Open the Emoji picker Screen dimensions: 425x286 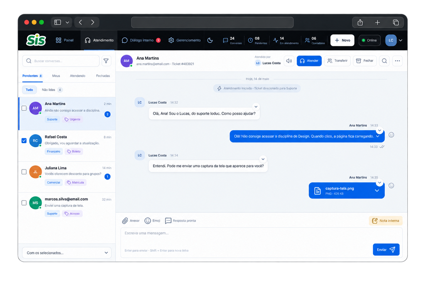(x=153, y=221)
